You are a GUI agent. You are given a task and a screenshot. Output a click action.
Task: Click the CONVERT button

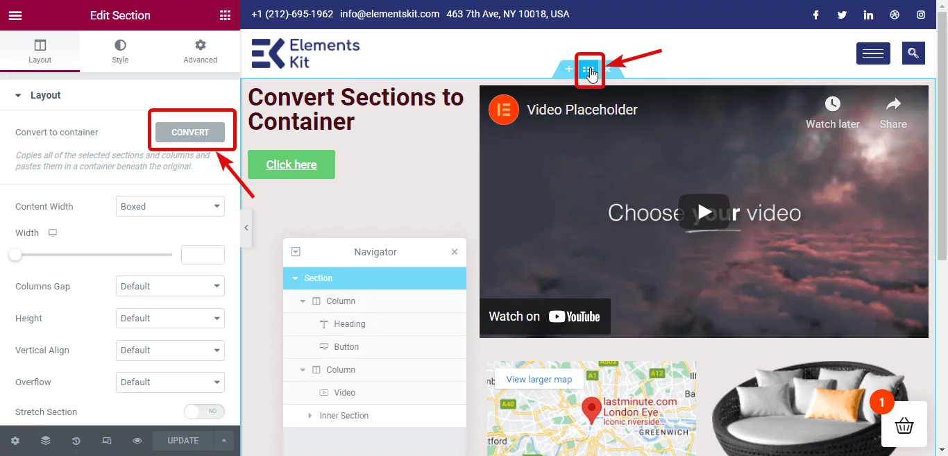[190, 132]
